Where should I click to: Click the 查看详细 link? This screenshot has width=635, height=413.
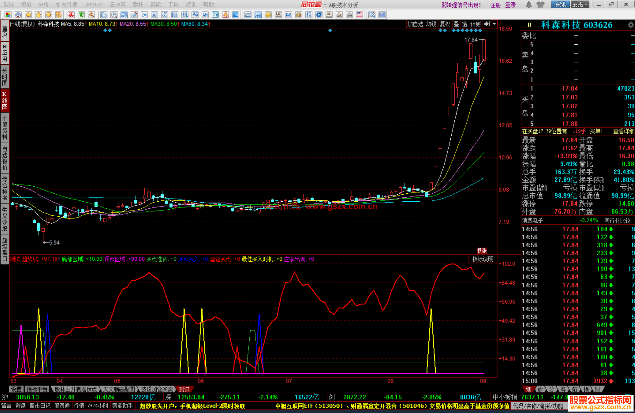tap(623, 131)
